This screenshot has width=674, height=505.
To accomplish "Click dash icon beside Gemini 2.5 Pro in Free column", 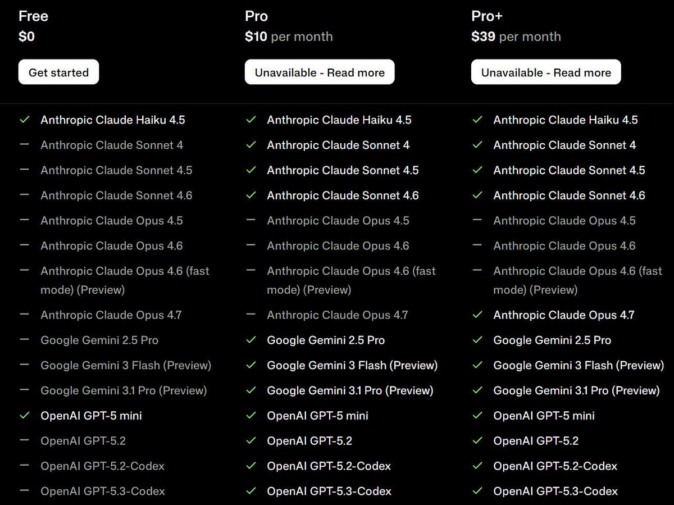I will [x=24, y=340].
